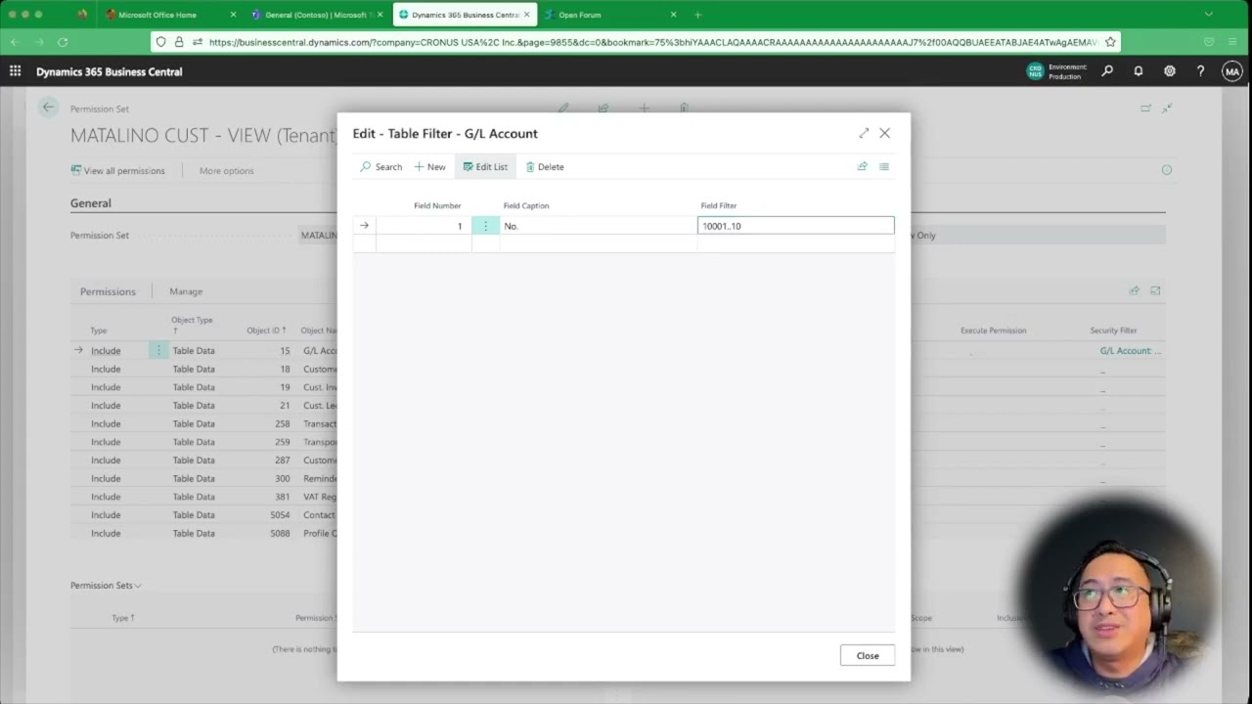Open the settings gear in header
Screen dimensions: 1252x704
(1170, 71)
